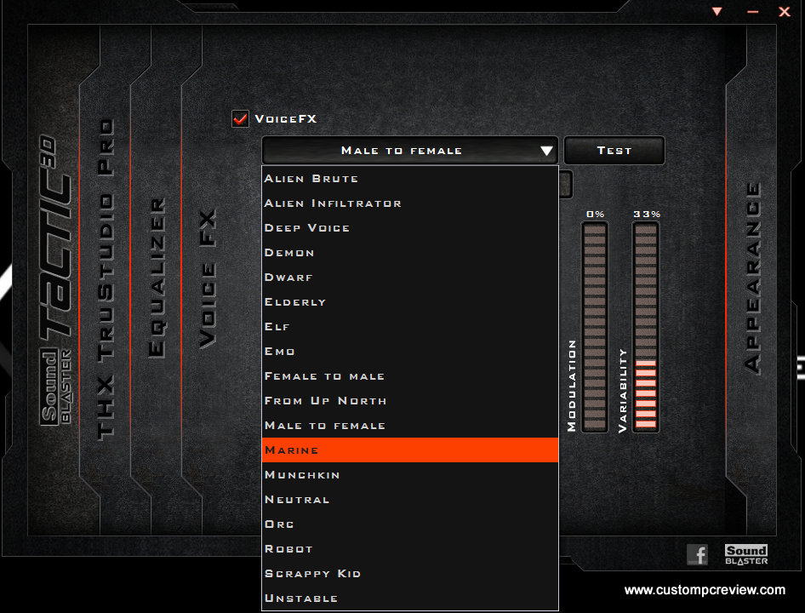Adjust the Variability level meter
Screen dimensions: 805x613
point(646,327)
